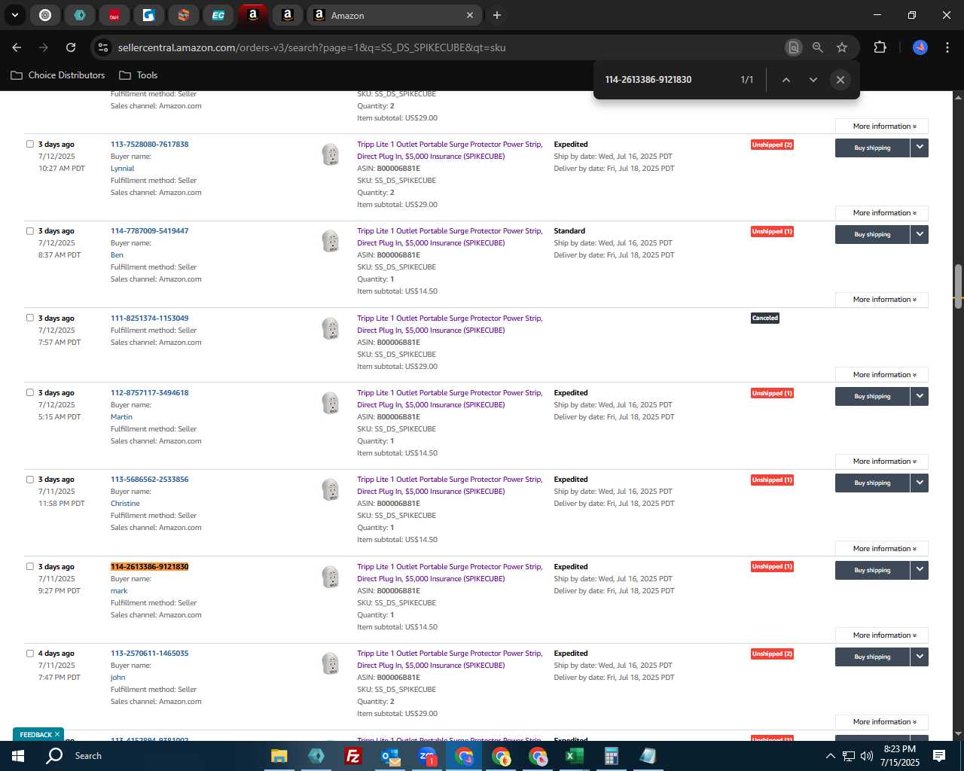Image resolution: width=964 pixels, height=771 pixels.
Task: Click Buy shipping for Martin's order
Action: pyautogui.click(x=872, y=396)
